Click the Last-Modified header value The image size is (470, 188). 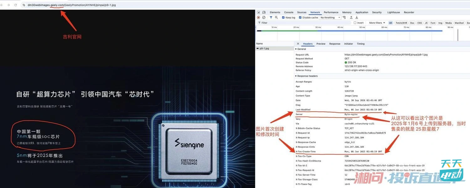click(363, 110)
